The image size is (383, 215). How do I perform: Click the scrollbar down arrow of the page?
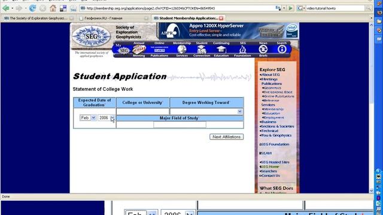(371, 191)
